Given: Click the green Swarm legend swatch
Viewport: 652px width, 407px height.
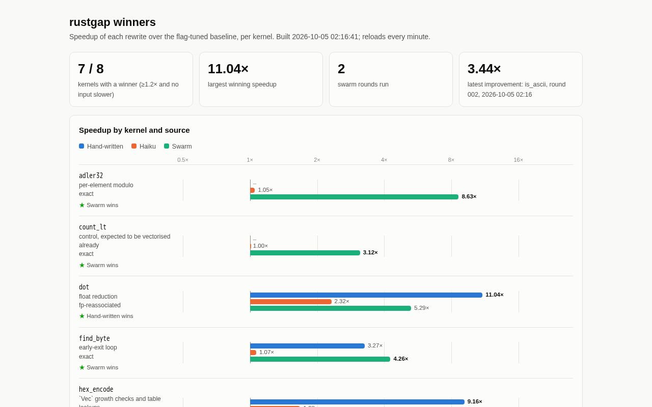Looking at the screenshot, I should 167,146.
